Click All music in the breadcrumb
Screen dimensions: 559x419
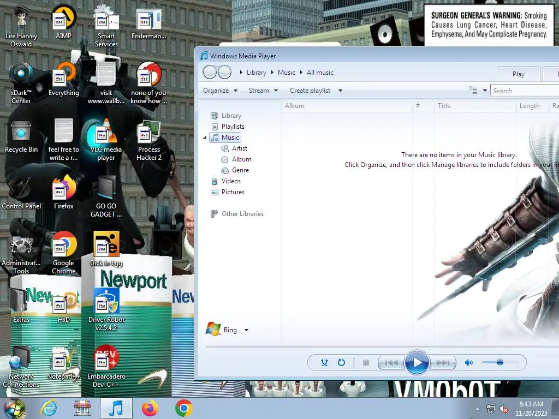click(320, 73)
